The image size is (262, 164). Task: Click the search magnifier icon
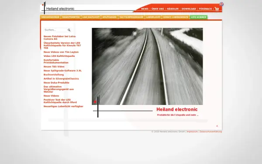(69, 30)
